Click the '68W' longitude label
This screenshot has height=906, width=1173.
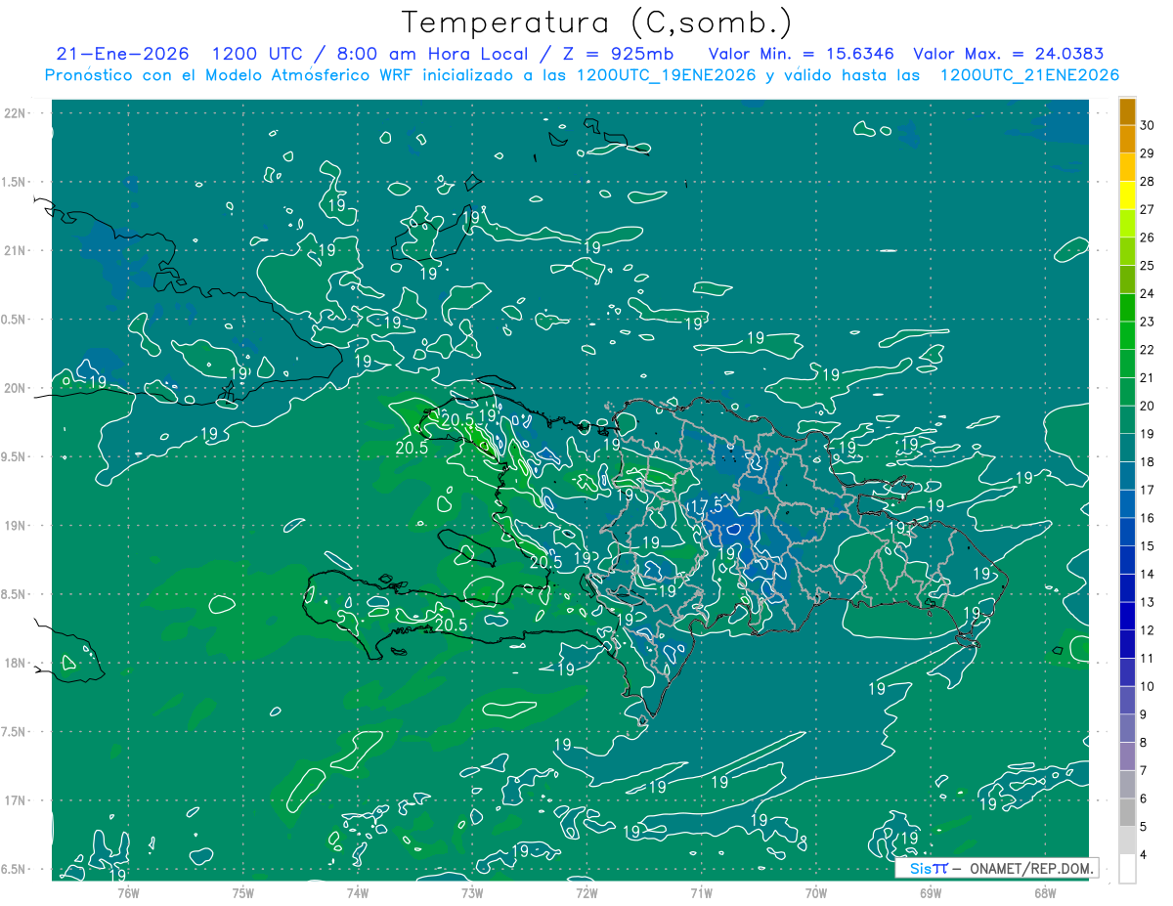point(1044,891)
